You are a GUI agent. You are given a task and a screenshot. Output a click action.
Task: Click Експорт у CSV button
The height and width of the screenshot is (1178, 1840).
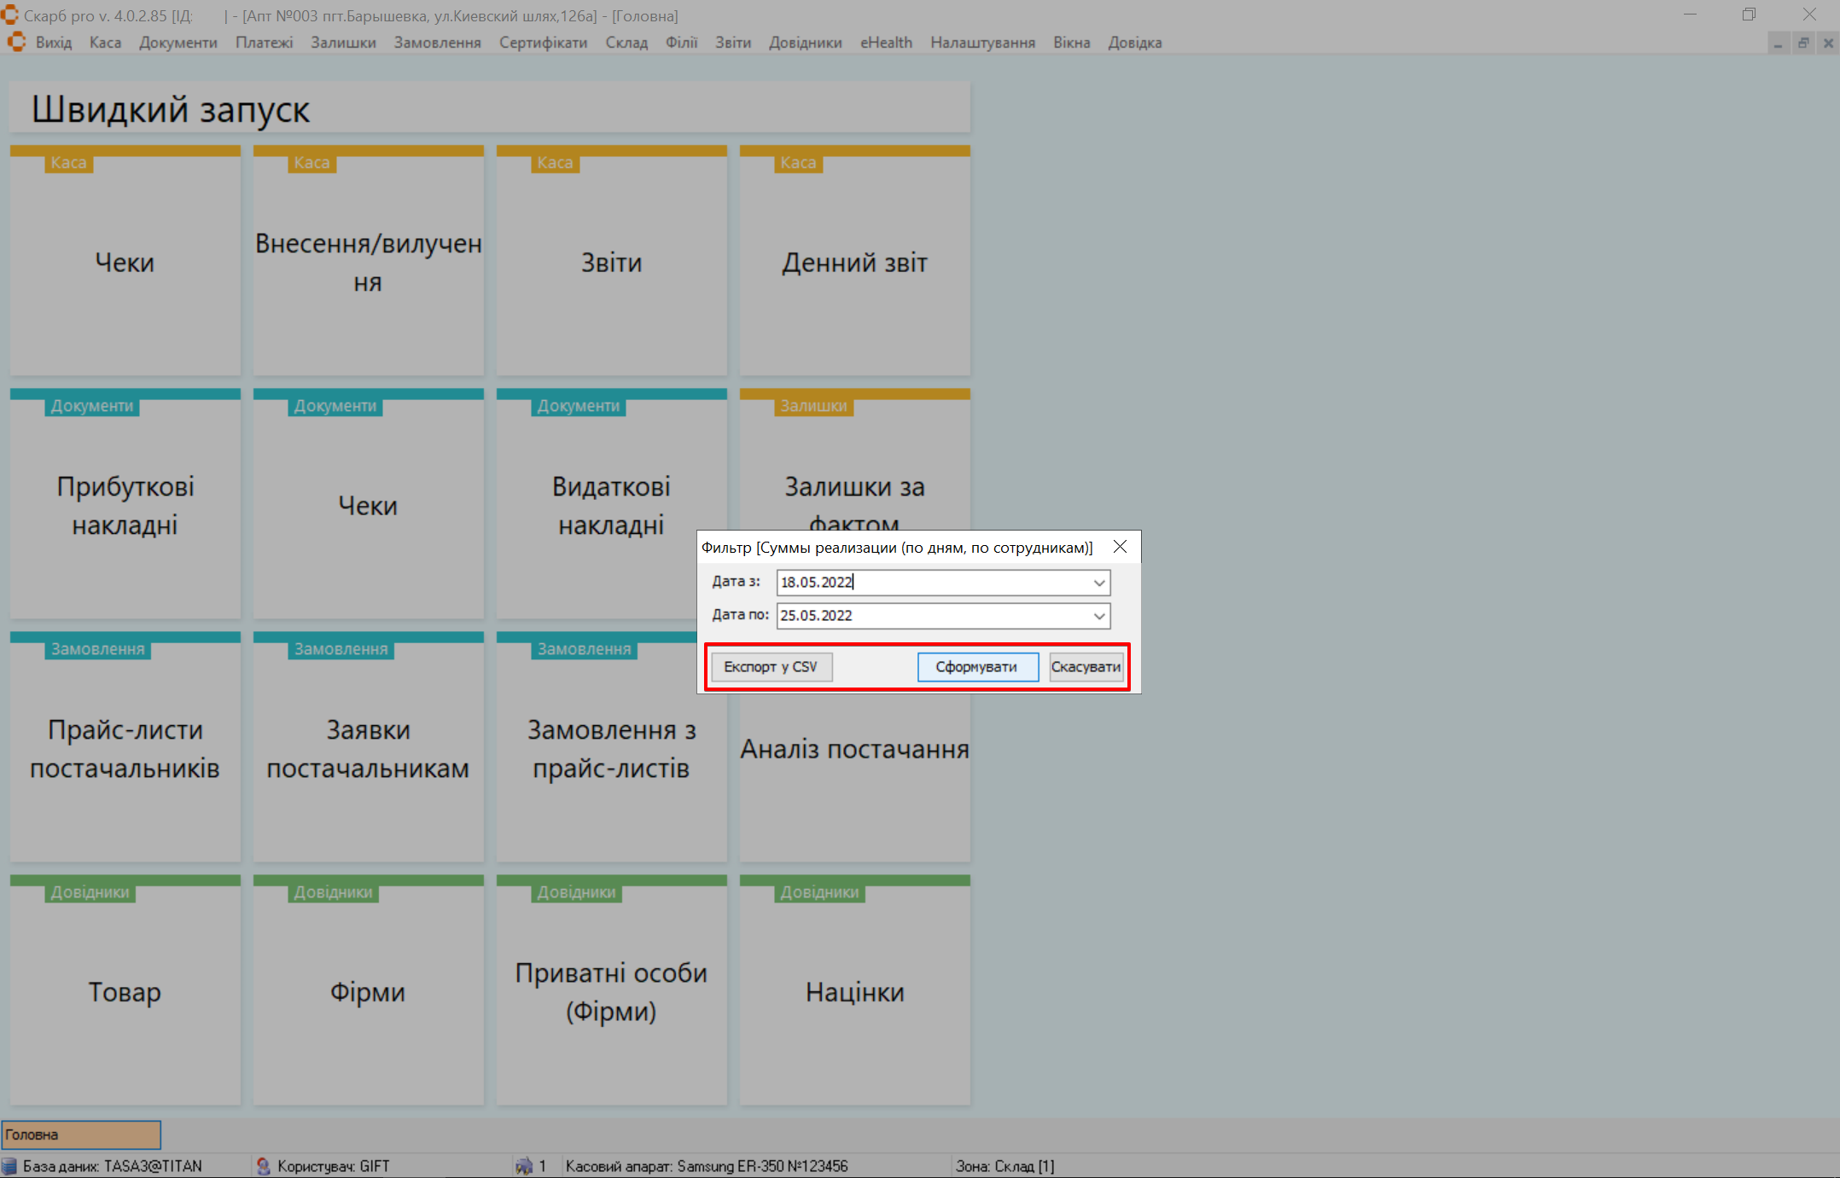pyautogui.click(x=771, y=667)
